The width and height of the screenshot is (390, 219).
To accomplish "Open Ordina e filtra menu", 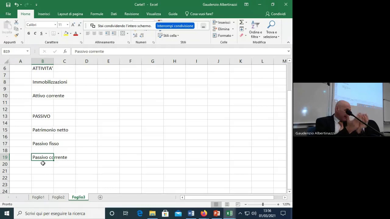I will (x=255, y=30).
